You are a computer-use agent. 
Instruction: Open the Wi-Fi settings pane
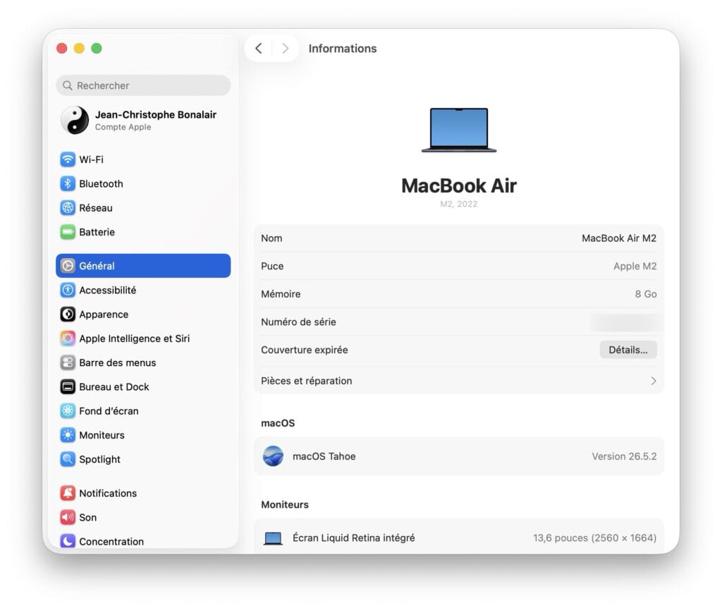click(143, 159)
